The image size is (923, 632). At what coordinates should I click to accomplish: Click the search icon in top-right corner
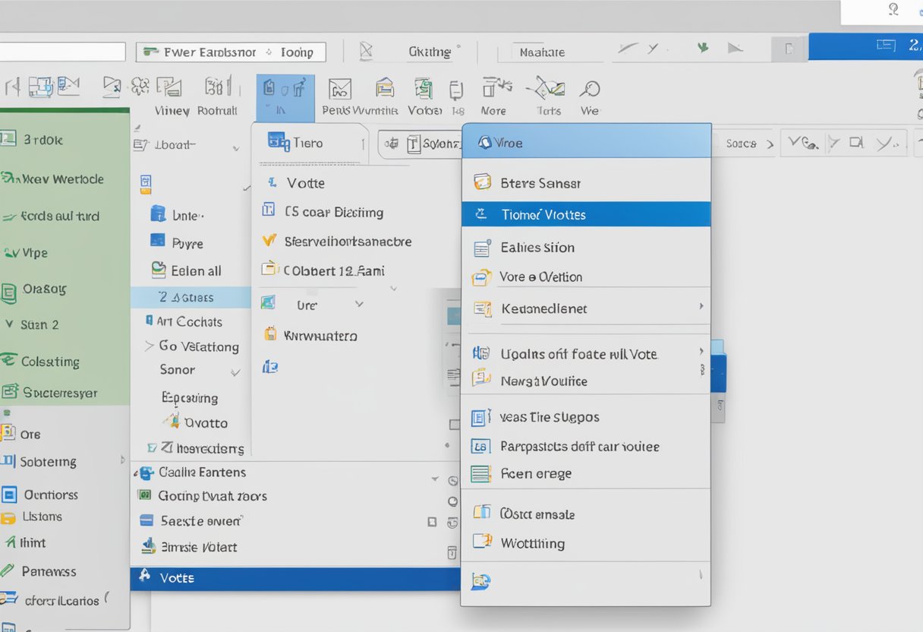point(893,10)
